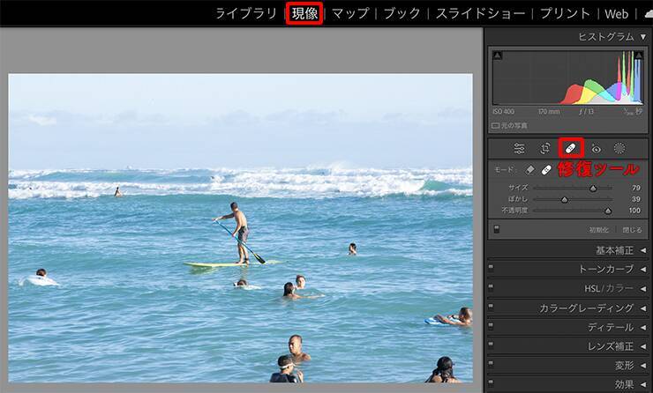Open the edit sliders icon in tool strip

[520, 148]
